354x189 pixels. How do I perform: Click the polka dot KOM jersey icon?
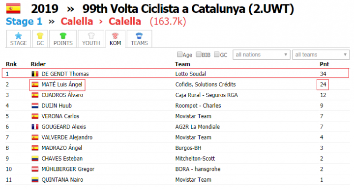coord(115,36)
